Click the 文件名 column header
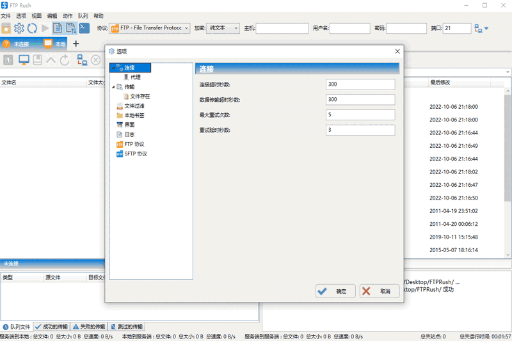 (x=43, y=83)
